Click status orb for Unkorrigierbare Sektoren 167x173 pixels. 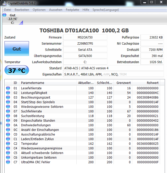[x=8, y=157]
